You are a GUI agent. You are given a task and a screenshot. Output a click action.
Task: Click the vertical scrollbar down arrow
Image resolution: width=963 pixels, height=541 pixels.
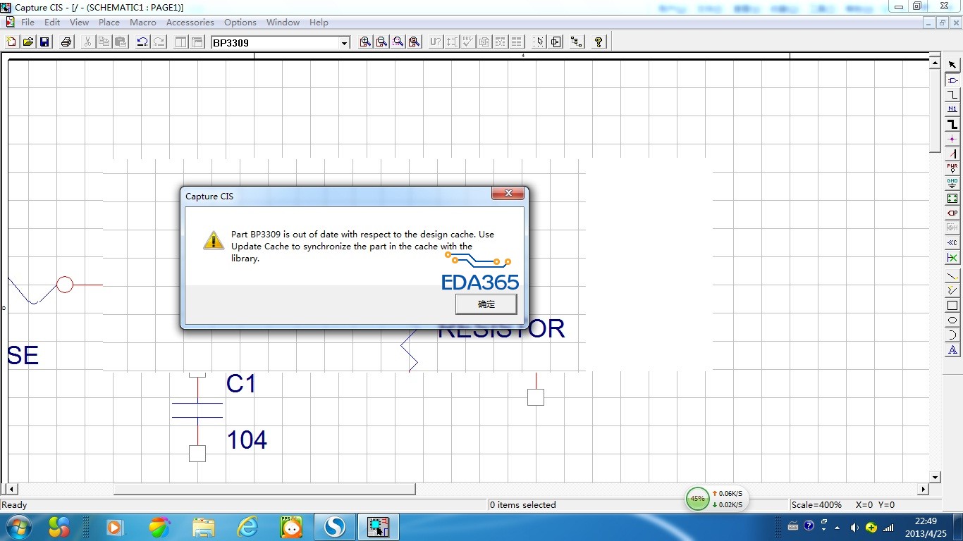click(936, 477)
